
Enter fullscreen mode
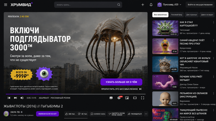(143, 98)
